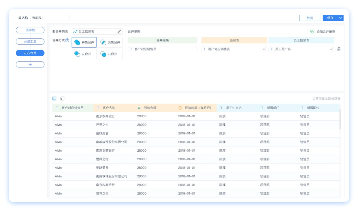Screen dimensions: 358x211
Task: Open the 分组汇总 step
Action: point(30,42)
